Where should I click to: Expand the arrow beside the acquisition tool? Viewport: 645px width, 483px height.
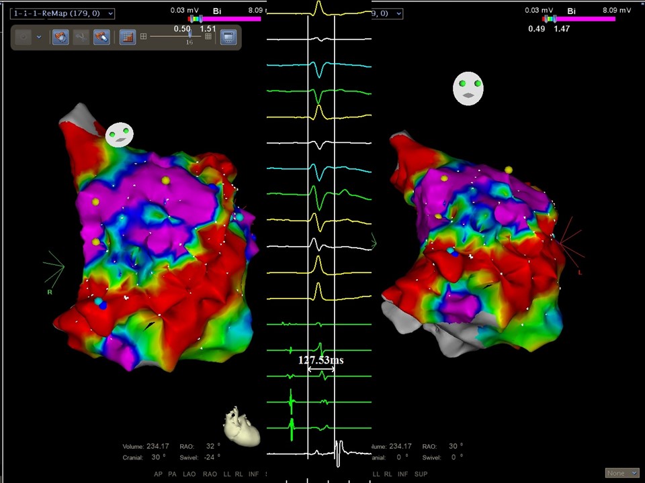click(x=39, y=37)
